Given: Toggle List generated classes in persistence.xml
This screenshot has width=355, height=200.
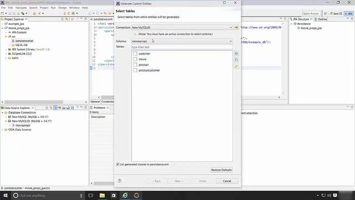Looking at the screenshot, I should click(118, 164).
